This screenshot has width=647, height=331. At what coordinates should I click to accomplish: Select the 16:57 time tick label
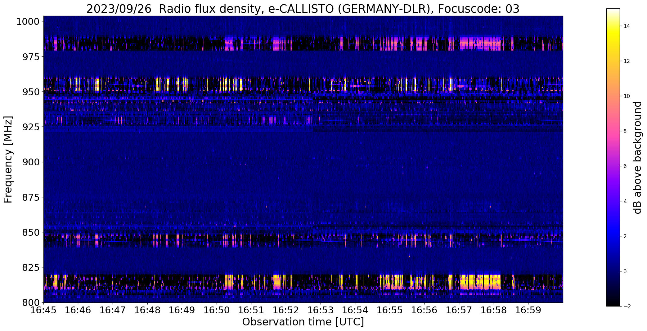coord(459,310)
